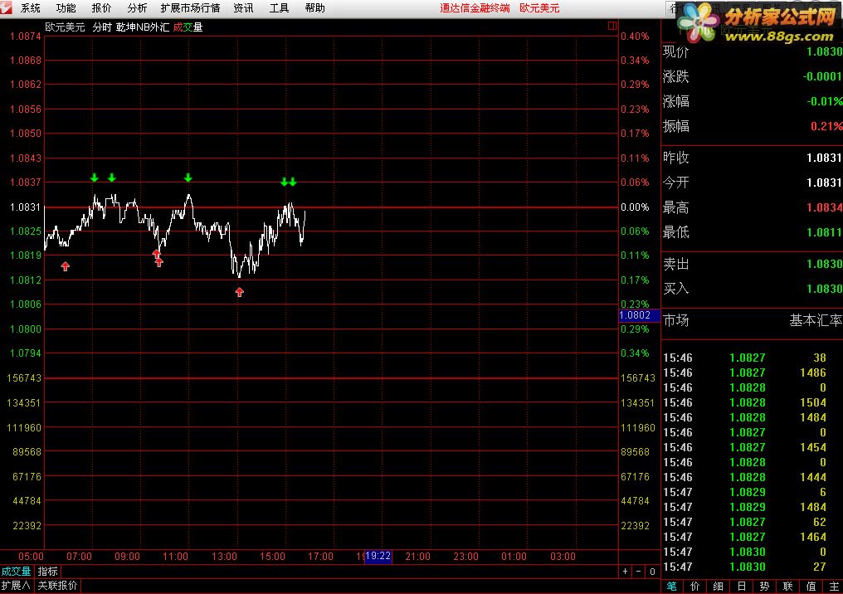Click the 乾坤NB外汇 indicator name
This screenshot has width=843, height=594.
pos(143,27)
